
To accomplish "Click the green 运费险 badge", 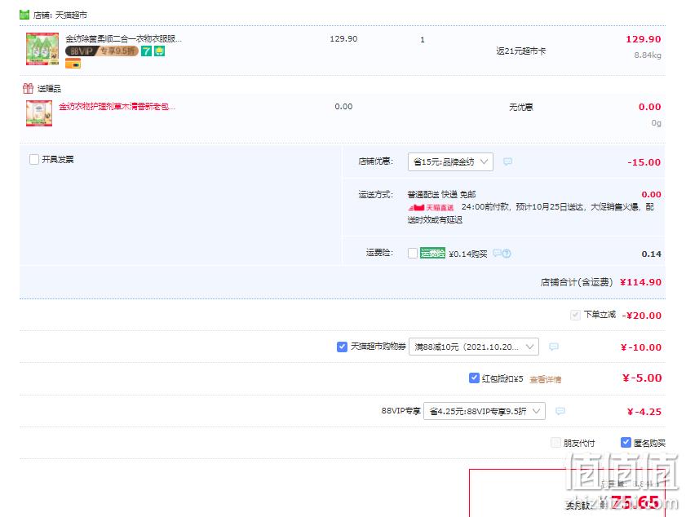I will tap(432, 254).
